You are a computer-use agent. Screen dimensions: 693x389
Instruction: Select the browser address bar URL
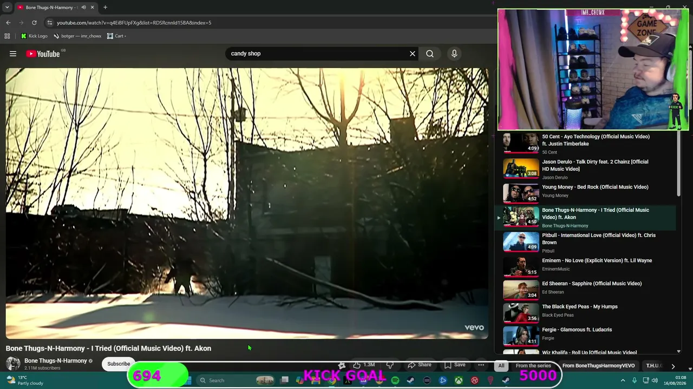tap(134, 23)
